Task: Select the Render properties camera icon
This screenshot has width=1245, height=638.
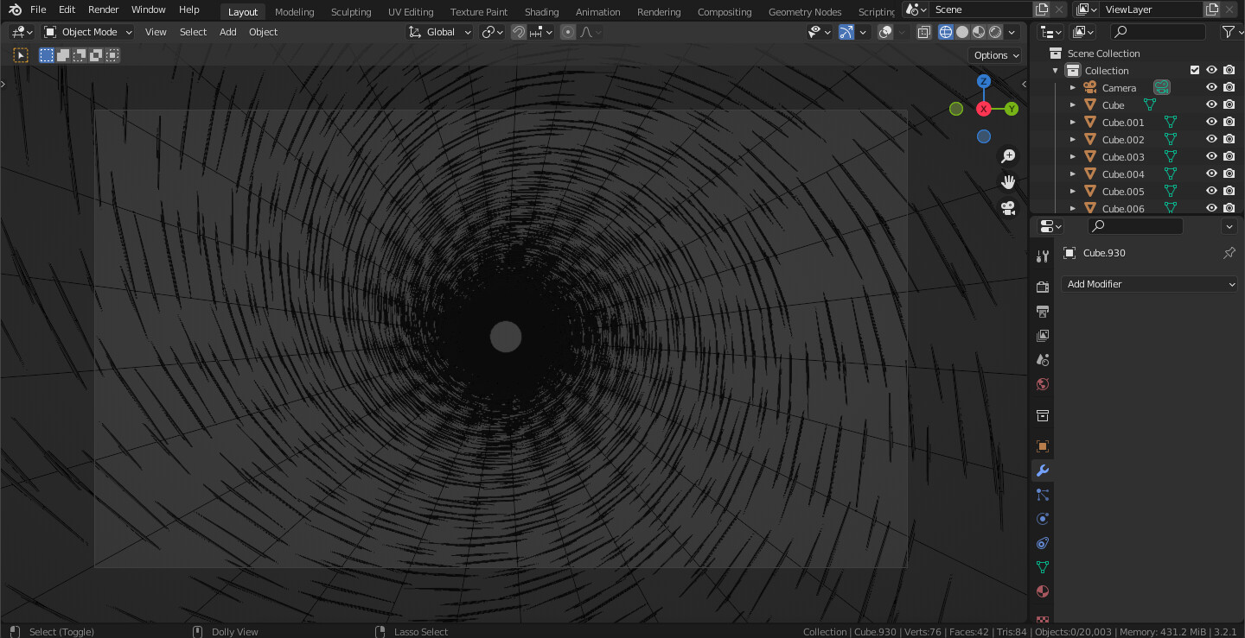Action: click(x=1042, y=286)
